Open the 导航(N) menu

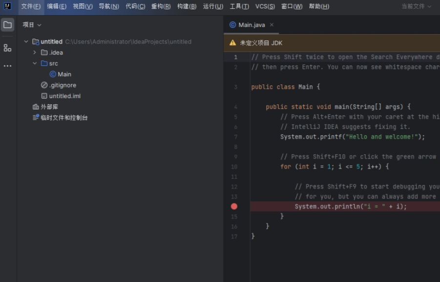(109, 6)
